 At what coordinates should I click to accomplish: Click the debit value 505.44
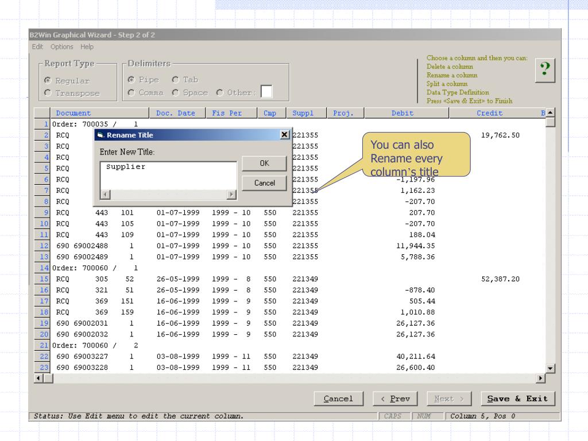coord(422,301)
